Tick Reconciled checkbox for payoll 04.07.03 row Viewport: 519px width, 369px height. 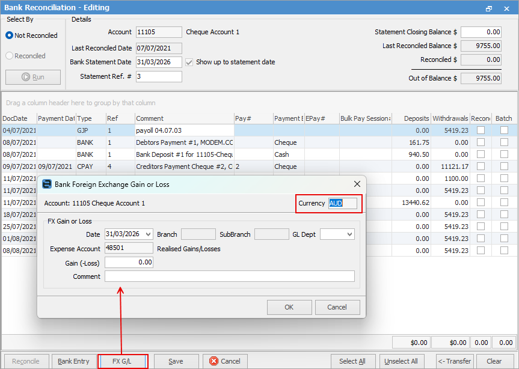click(481, 130)
